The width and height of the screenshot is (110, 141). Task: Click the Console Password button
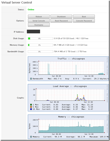84,21
